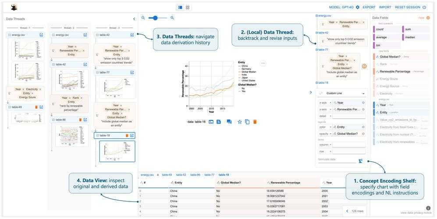
Task: Save the chart with the star icon
Action: 239,122
